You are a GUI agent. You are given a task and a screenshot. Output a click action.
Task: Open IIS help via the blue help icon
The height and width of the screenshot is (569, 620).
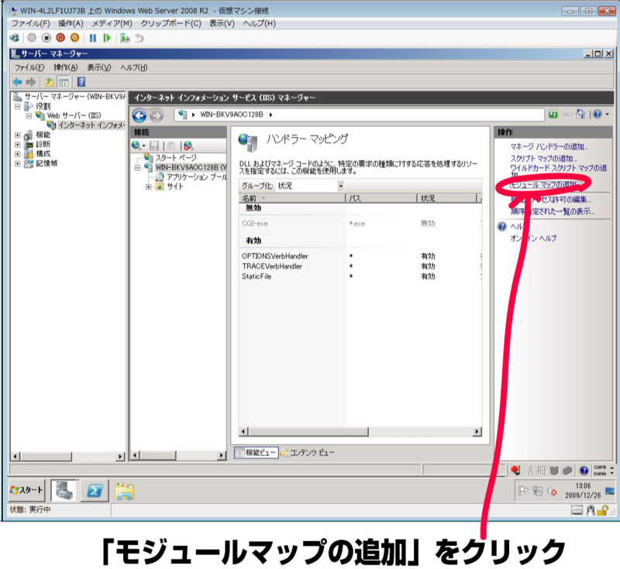click(598, 115)
